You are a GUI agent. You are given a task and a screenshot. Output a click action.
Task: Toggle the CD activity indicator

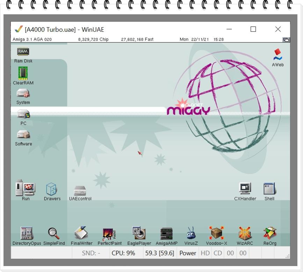tap(217, 252)
